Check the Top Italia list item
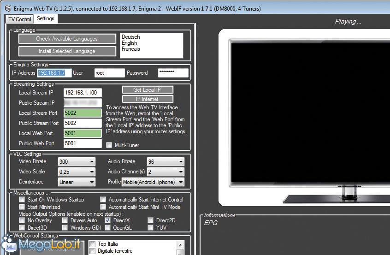 pos(92,244)
